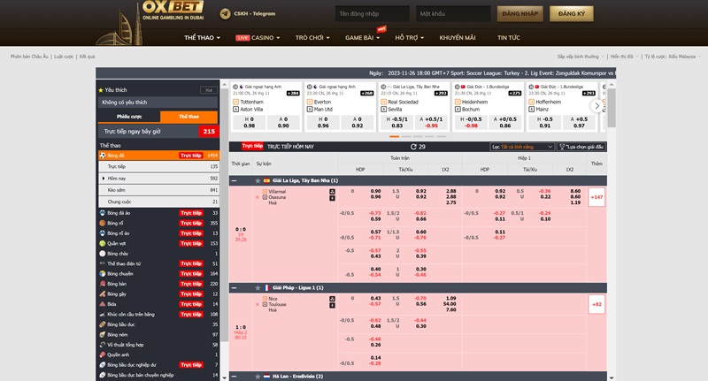Select the Bóng gậy icon

[x=103, y=294]
